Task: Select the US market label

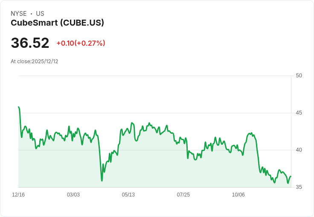Action: click(x=40, y=14)
